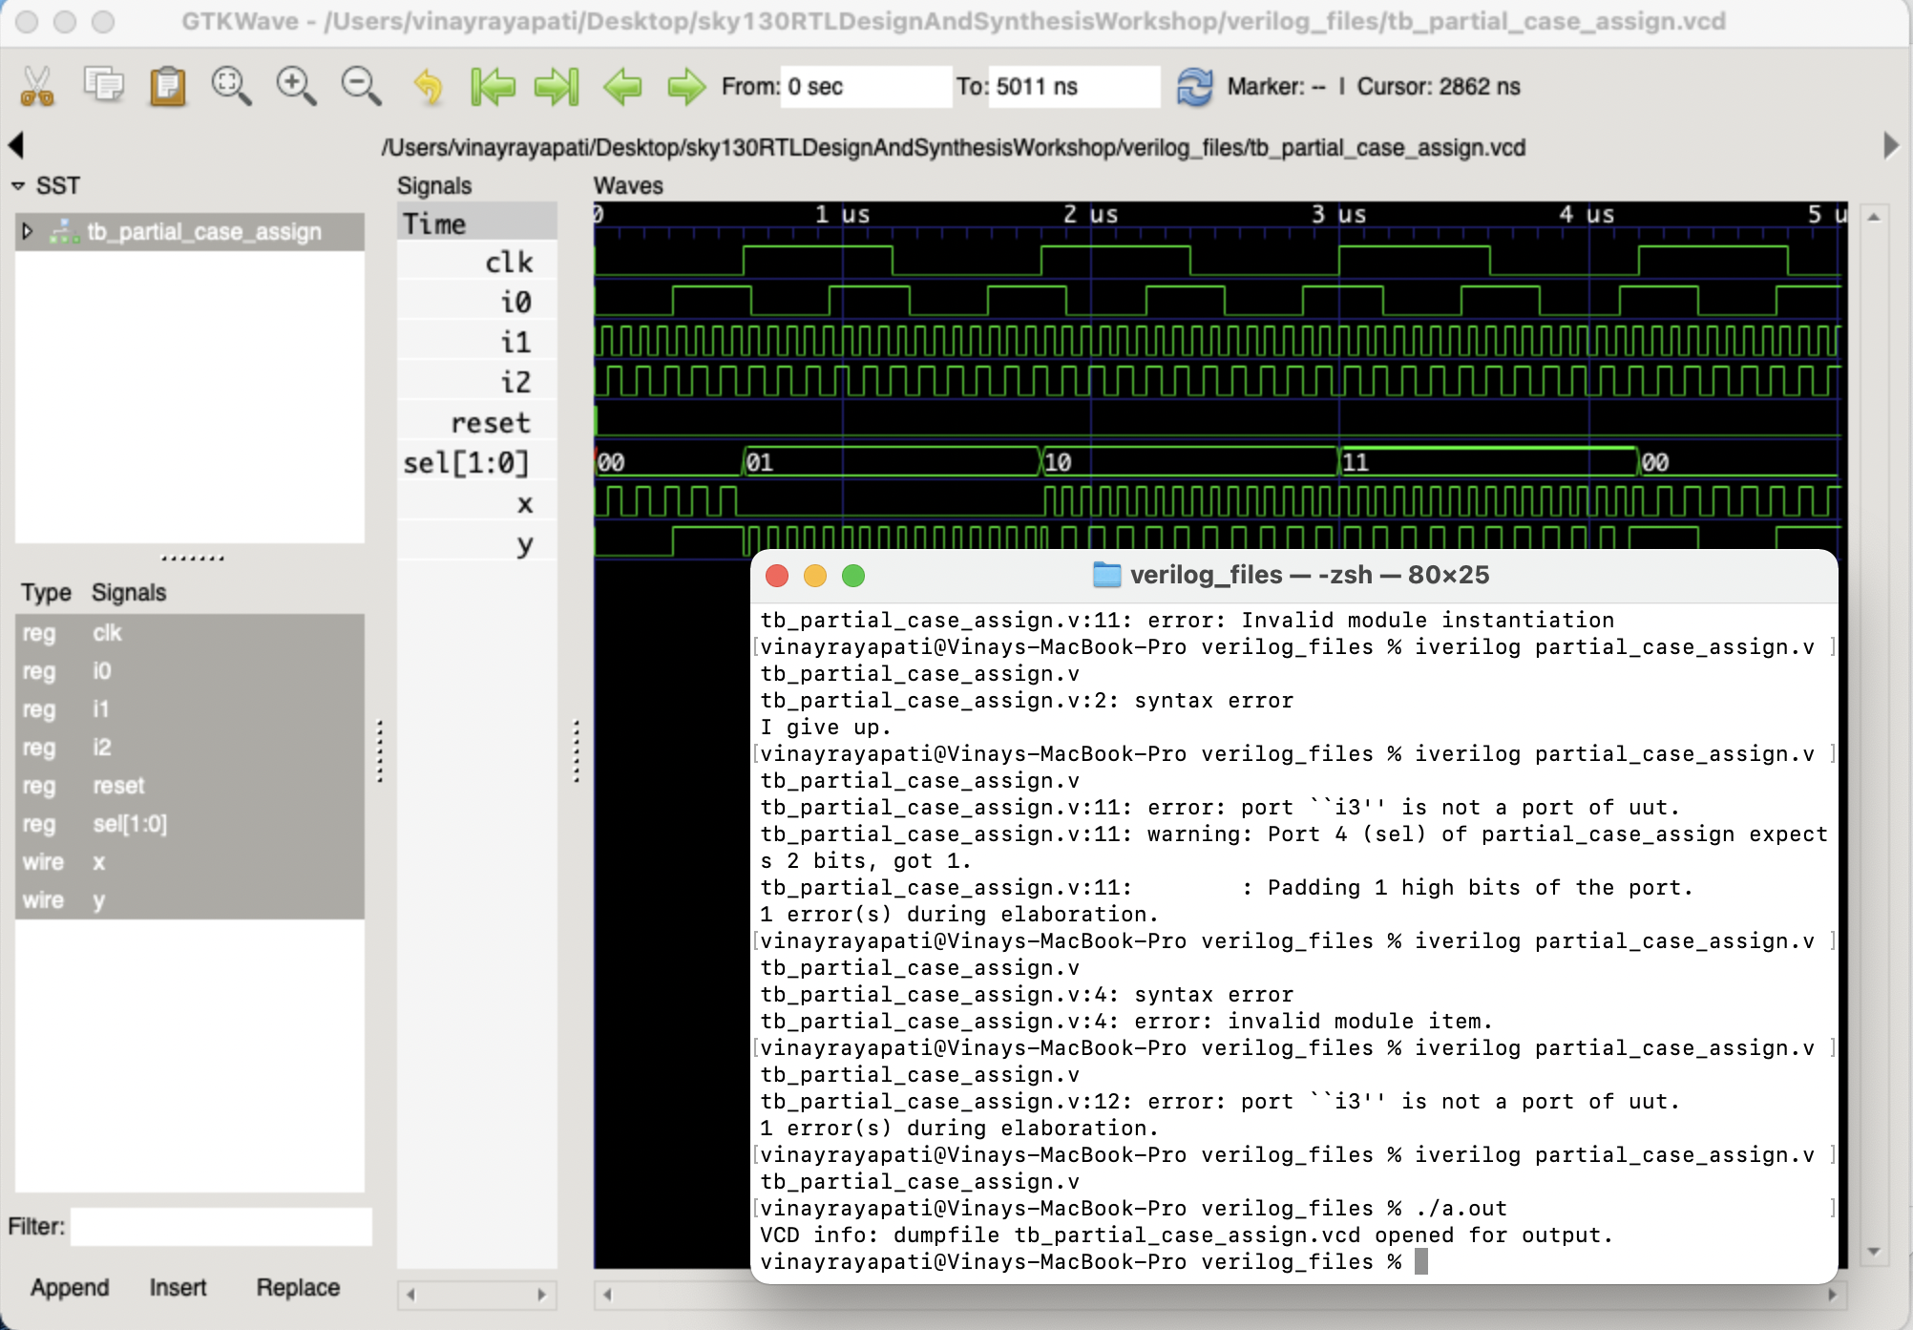Click the green left Fetch arrow
The height and width of the screenshot is (1330, 1913).
622,86
